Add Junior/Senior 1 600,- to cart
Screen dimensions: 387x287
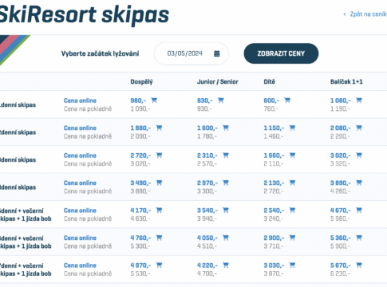[226, 128]
